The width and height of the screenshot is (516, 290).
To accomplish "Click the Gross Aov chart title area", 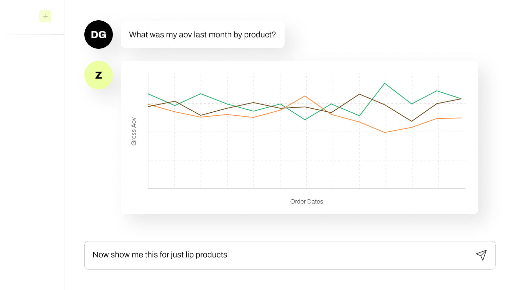I will (x=134, y=130).
